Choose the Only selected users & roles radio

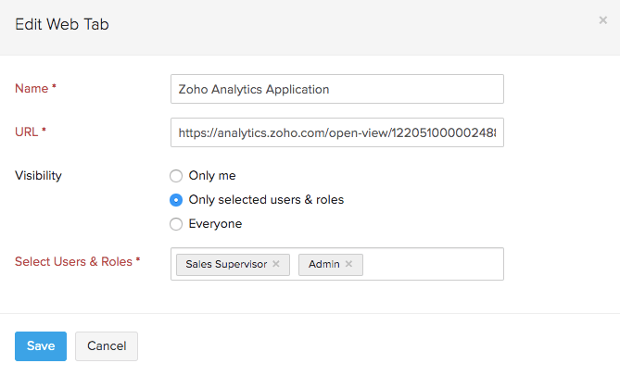coord(176,199)
